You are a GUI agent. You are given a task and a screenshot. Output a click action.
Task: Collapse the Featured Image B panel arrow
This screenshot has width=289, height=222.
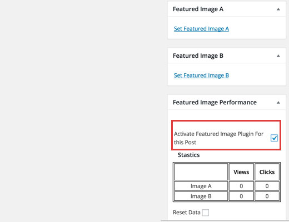(278, 56)
